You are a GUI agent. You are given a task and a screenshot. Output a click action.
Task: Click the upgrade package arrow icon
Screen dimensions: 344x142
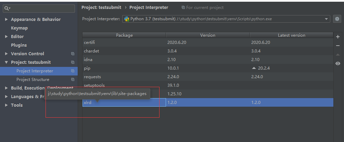[338, 55]
